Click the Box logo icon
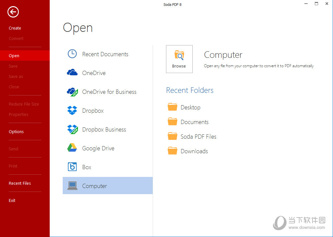This screenshot has height=237, width=333. [x=72, y=167]
